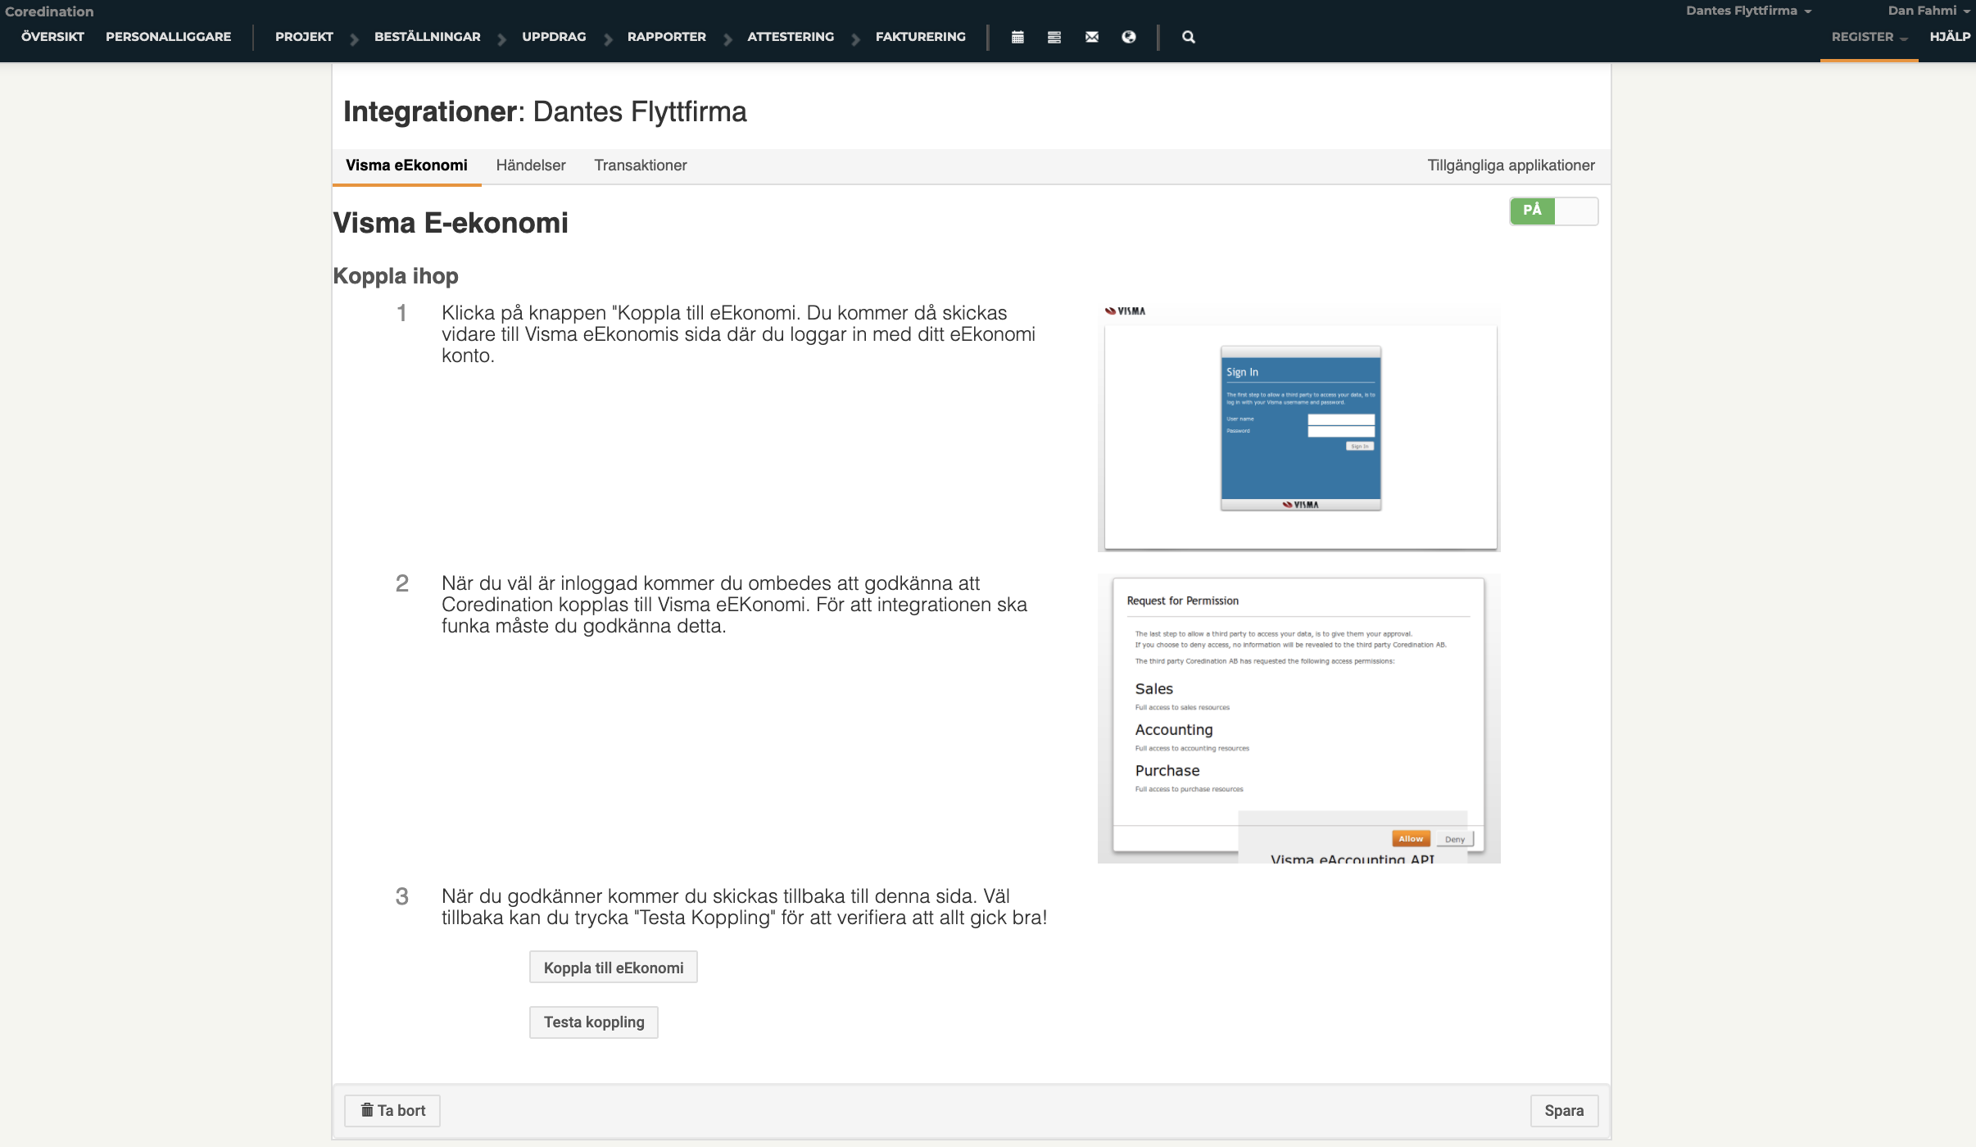The image size is (1976, 1147).
Task: Select RAPPORTER from the navigation bar
Action: pos(665,37)
